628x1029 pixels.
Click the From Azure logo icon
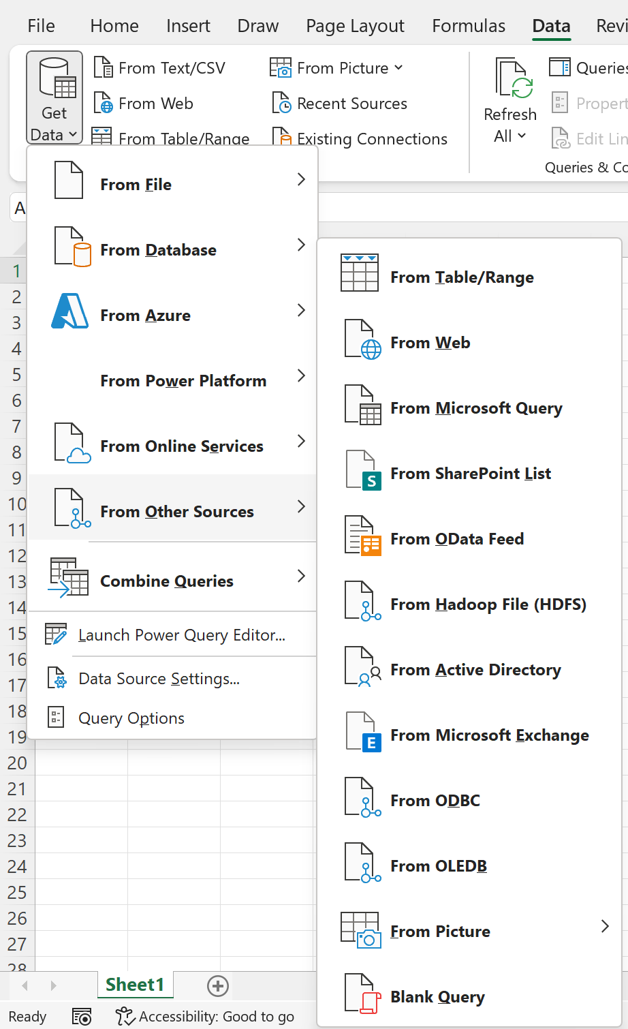[x=70, y=313]
